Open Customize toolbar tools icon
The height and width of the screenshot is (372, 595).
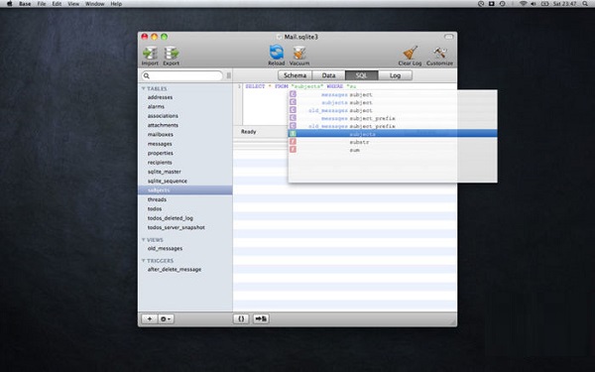[439, 53]
